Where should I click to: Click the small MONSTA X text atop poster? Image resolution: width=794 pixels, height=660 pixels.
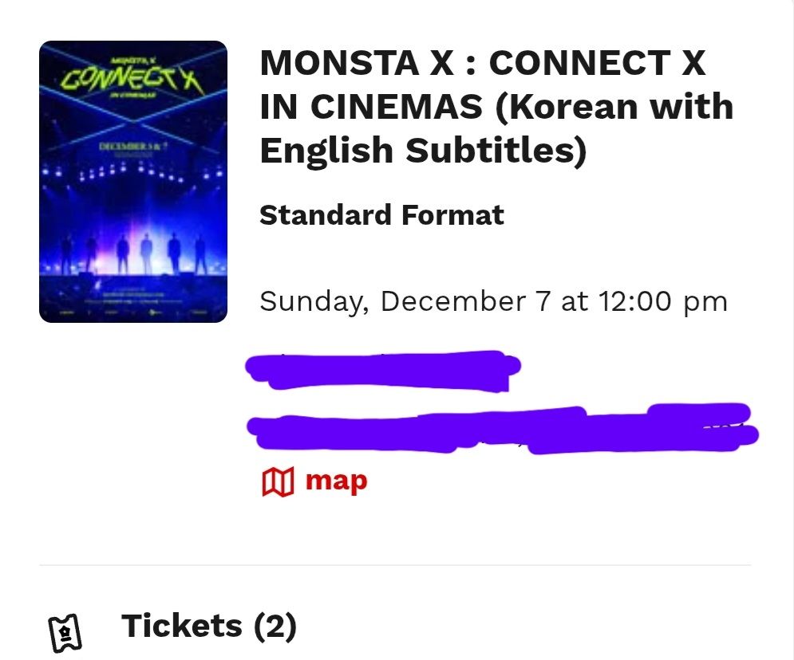click(133, 59)
